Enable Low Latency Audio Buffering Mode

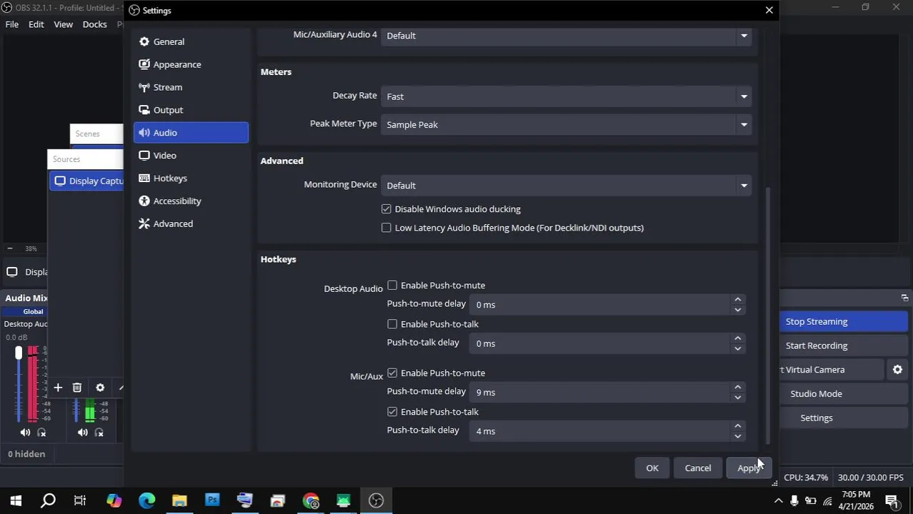click(386, 228)
